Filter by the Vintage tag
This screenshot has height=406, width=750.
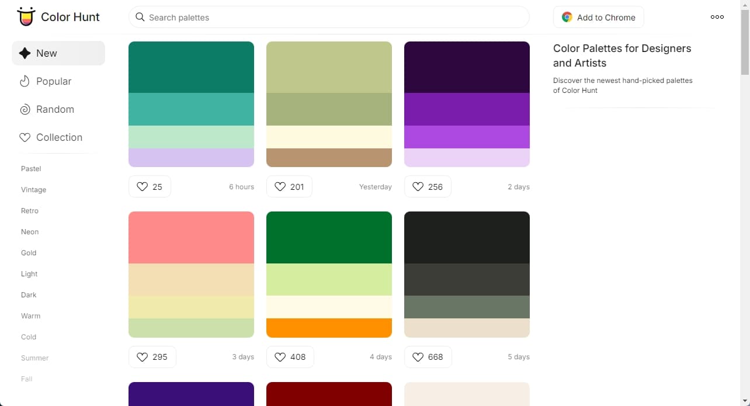33,190
